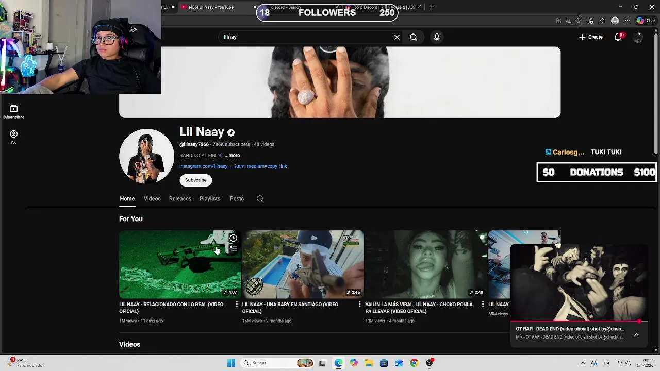Open Microsoft Store from taskbar

384,363
